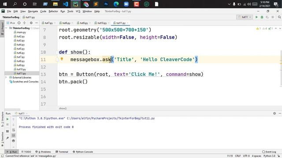Screen dimensions: 282x158
Task: Open the Project view selector dropdown
Action: (11, 23)
